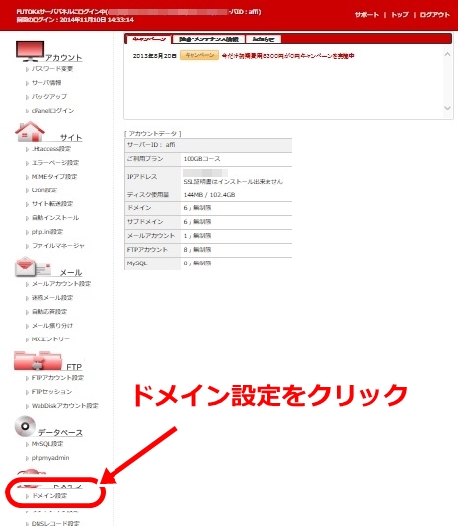This screenshot has height=526, width=458.
Task: Open ファイルマネージャ sidebar link
Action: [57, 246]
